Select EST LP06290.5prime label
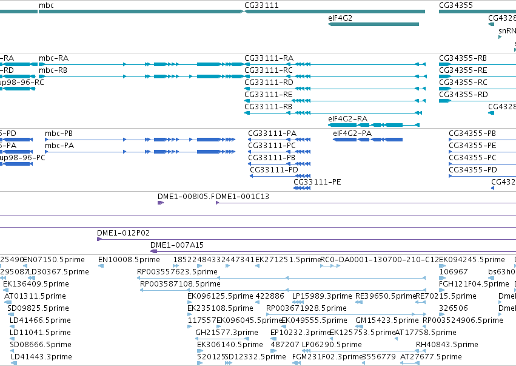Screen dimensions: 516x366 pyautogui.click(x=332, y=345)
